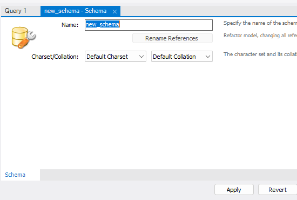Close the new_schema - Schema tab
Viewport: 297px width, 200px height.
click(114, 12)
